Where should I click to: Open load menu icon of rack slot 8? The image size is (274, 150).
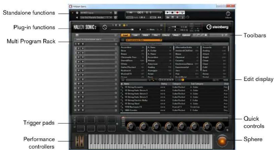tap(116, 75)
